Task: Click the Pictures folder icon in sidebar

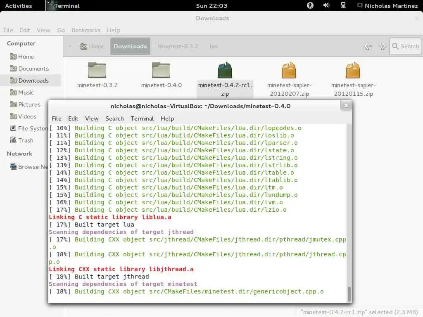Action: [13, 104]
